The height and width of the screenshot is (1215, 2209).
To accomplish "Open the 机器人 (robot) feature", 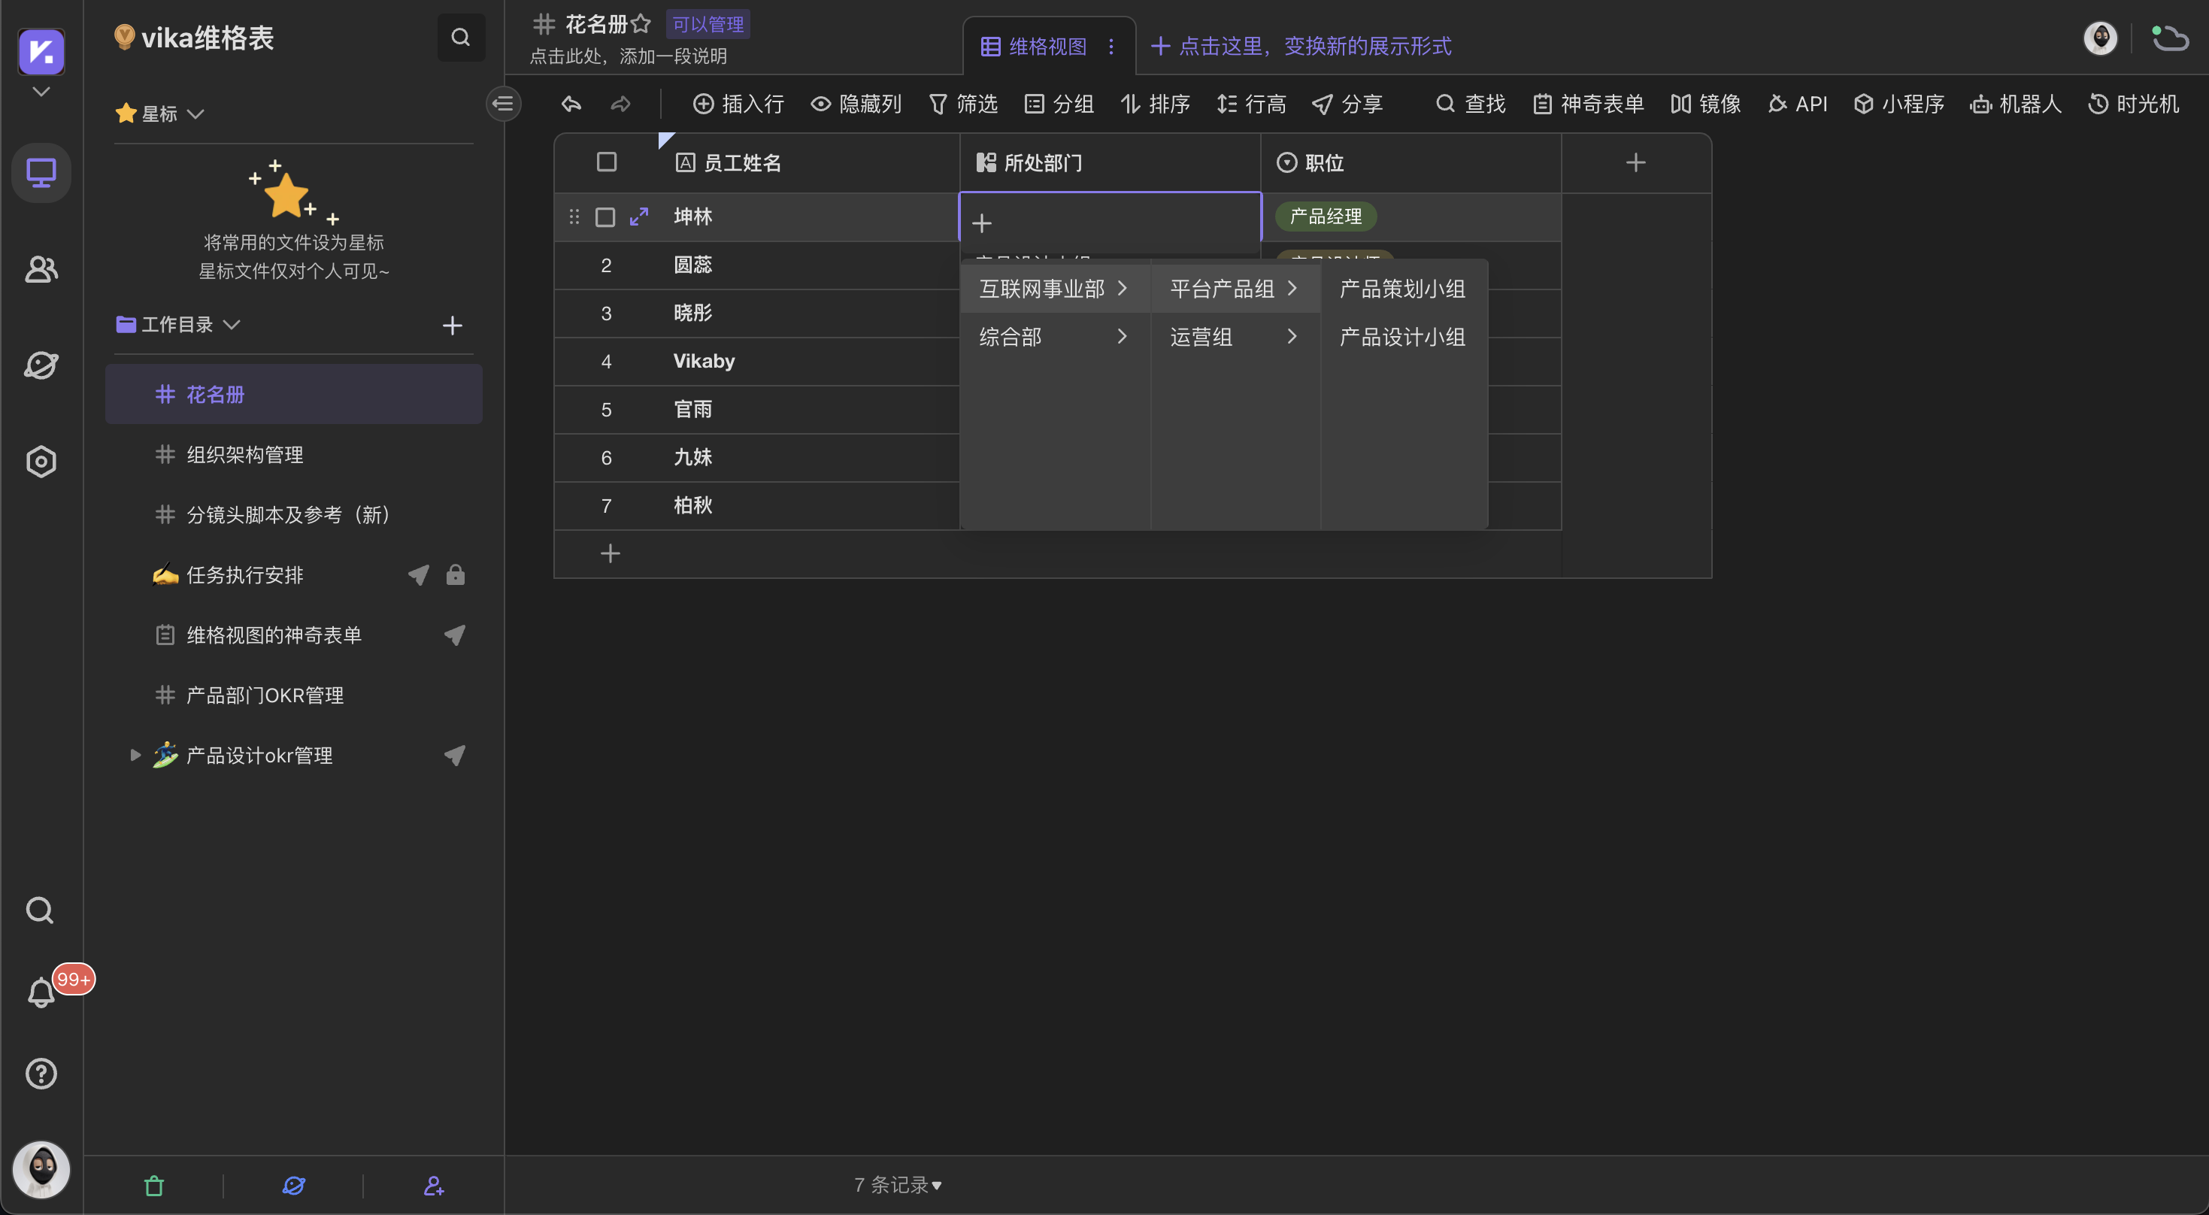I will [x=2015, y=104].
